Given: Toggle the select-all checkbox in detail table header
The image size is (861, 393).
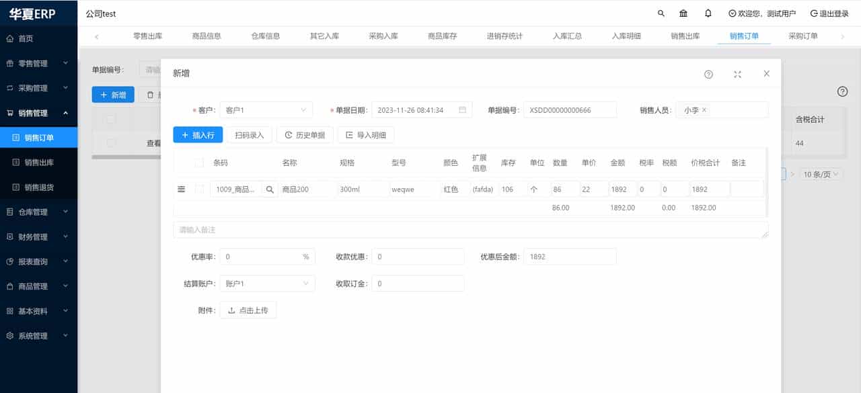Looking at the screenshot, I should click(198, 162).
